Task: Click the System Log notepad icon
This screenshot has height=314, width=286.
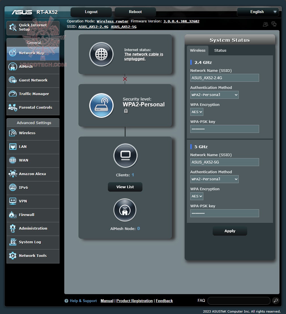Action: click(12, 242)
